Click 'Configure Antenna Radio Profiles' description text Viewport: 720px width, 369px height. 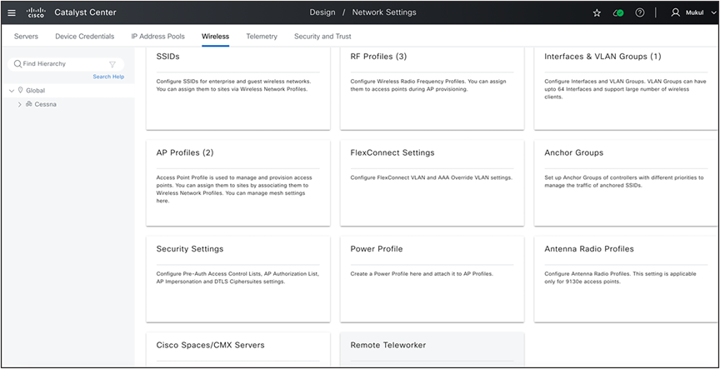point(620,277)
